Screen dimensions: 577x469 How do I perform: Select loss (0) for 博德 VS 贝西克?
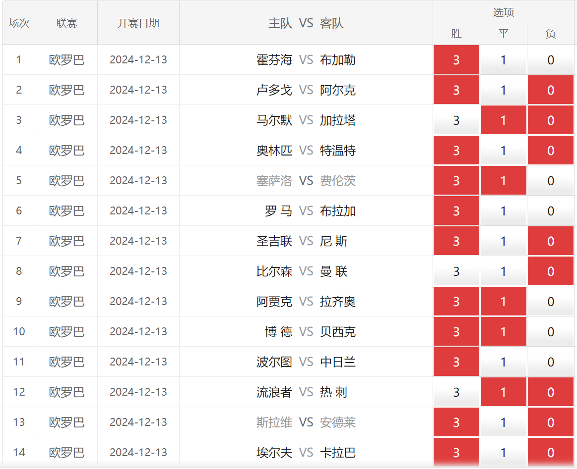click(551, 332)
